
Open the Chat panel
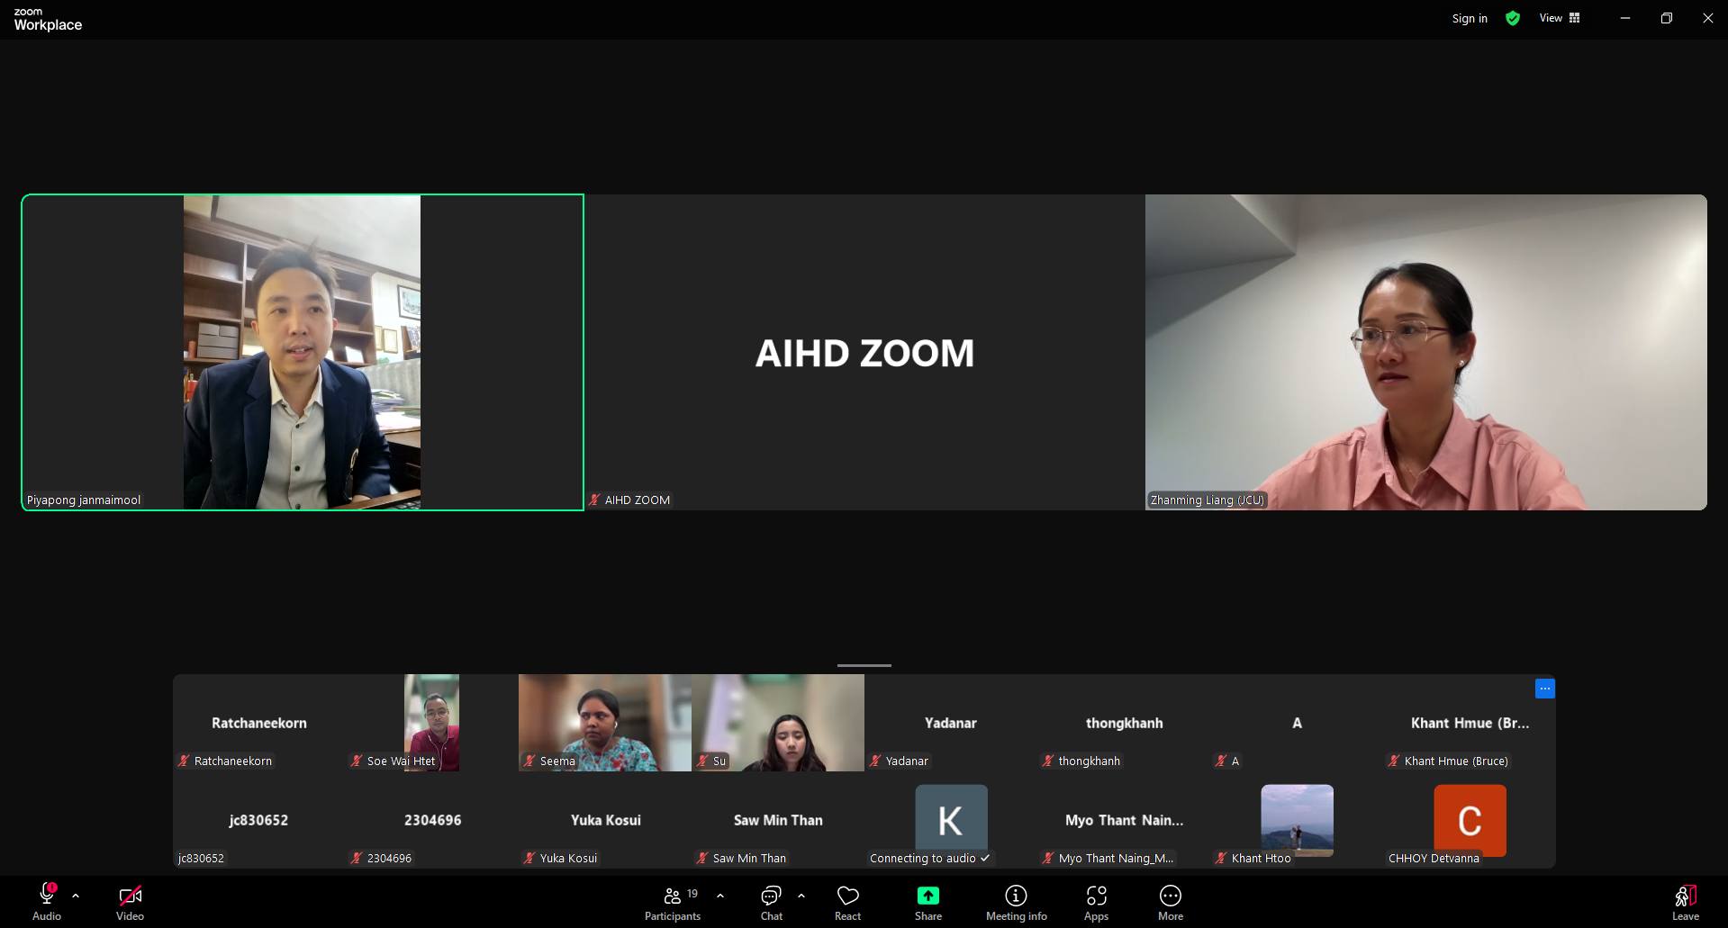coord(771,903)
